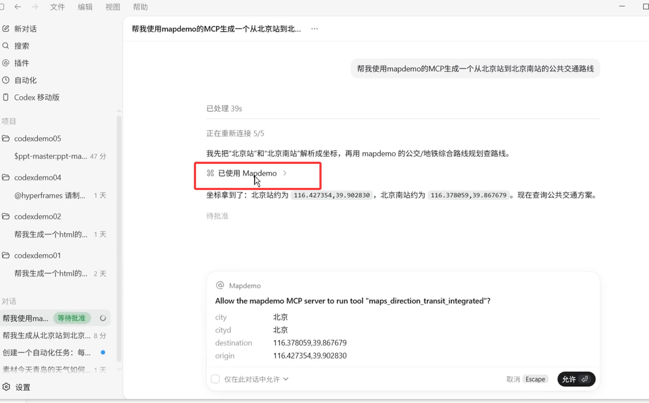Open the 创建一个自动化任务 conversation

pyautogui.click(x=55, y=353)
